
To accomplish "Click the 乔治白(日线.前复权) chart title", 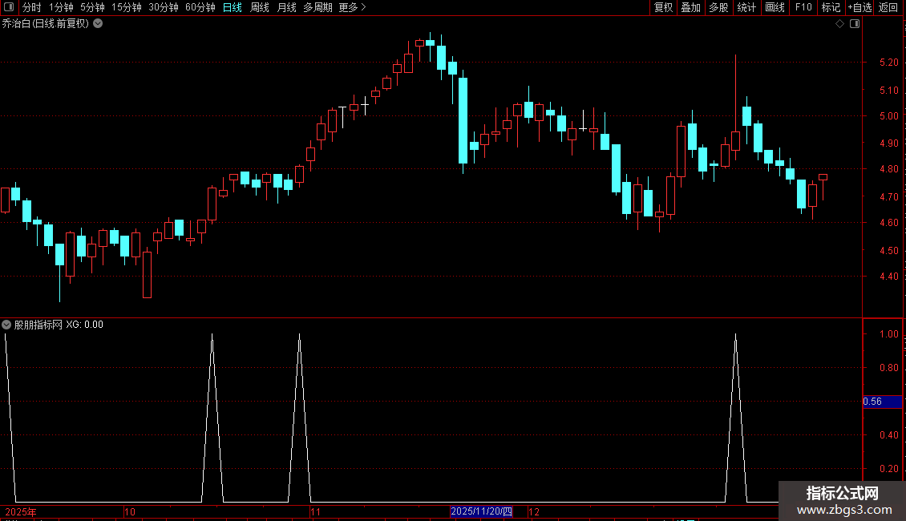I will (46, 24).
